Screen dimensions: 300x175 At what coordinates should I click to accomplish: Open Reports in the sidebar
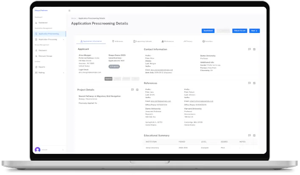coord(42,67)
